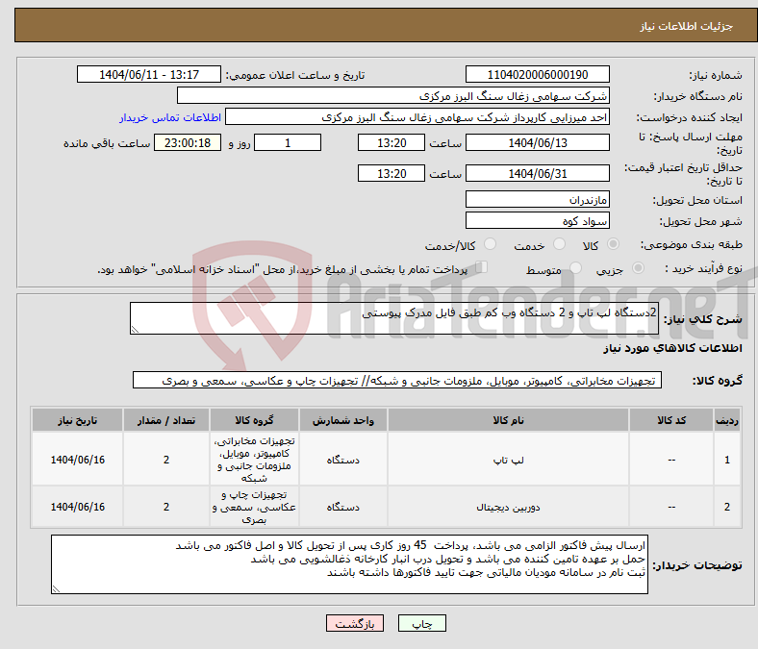Click the buyer organization name field
This screenshot has width=758, height=649.
coord(393,96)
